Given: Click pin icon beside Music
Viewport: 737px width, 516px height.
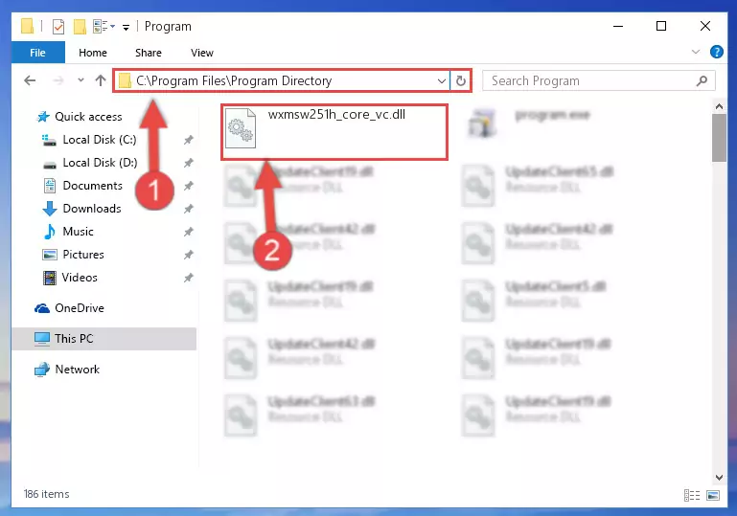Looking at the screenshot, I should [189, 232].
